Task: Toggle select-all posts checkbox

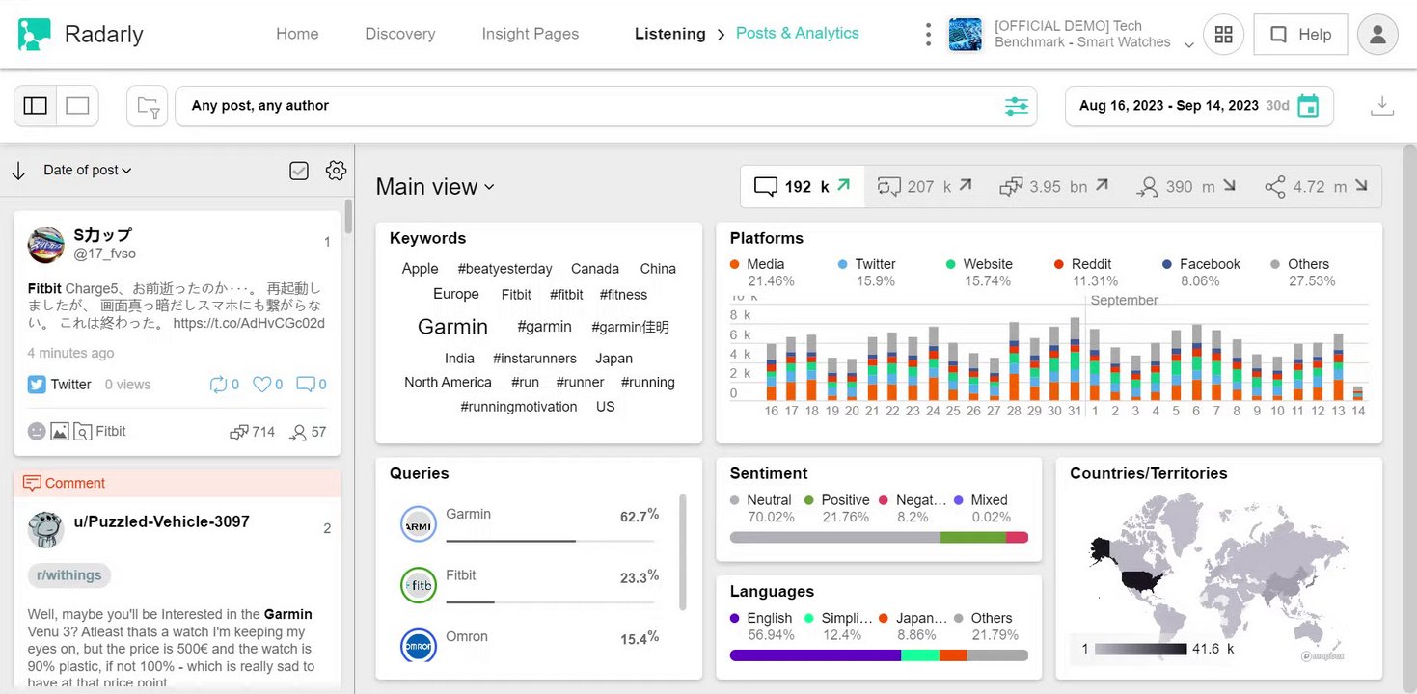Action: coord(299,171)
